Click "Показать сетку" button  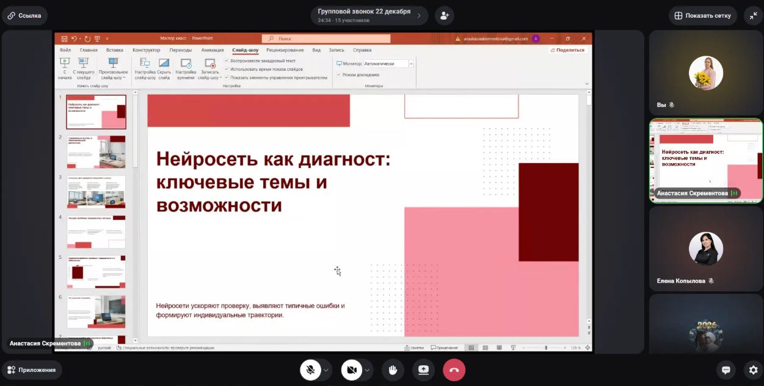702,16
